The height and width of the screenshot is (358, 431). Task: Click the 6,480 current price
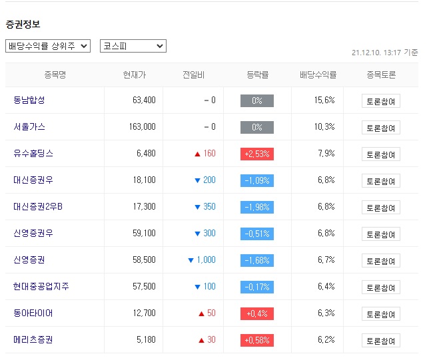click(146, 154)
